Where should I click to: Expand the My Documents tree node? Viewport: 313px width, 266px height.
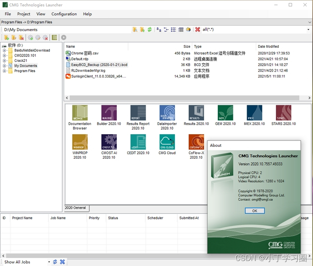tap(4, 66)
